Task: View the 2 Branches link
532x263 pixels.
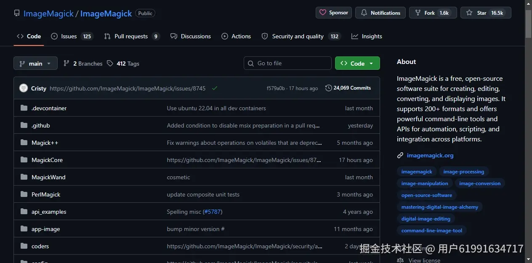Action: pos(83,64)
